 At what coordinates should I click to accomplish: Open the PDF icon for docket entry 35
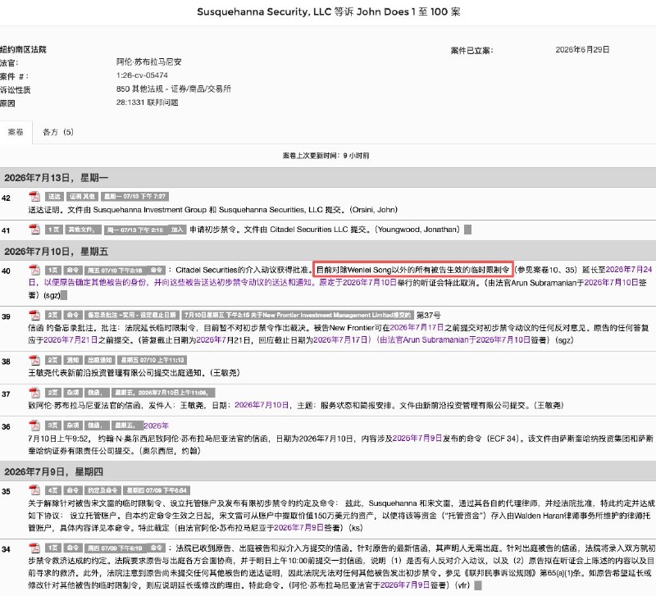(34, 489)
